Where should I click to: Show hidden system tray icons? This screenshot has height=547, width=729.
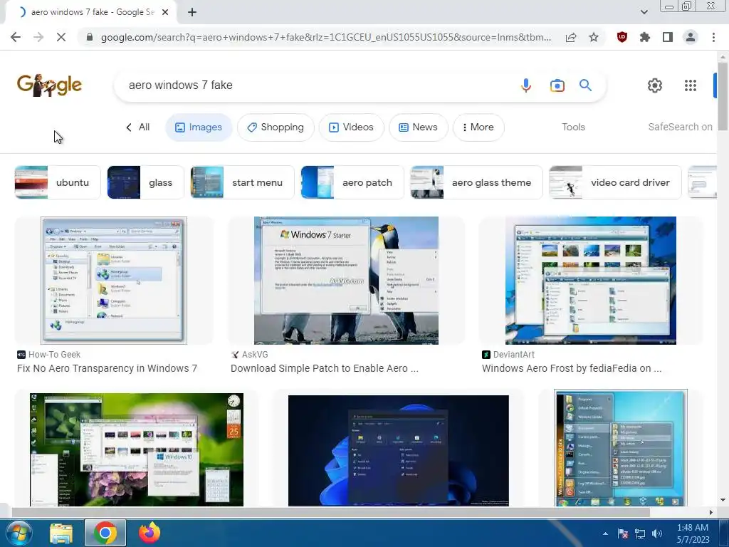pos(605,534)
